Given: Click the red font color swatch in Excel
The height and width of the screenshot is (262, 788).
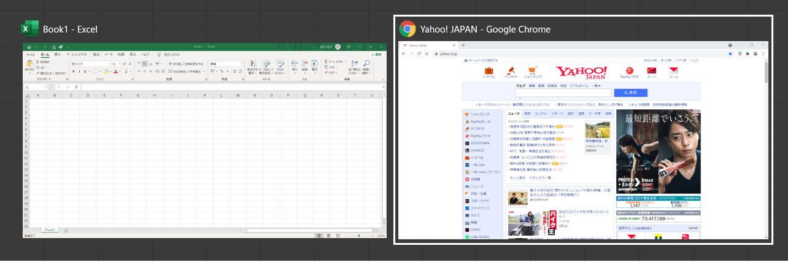Looking at the screenshot, I should 115,71.
